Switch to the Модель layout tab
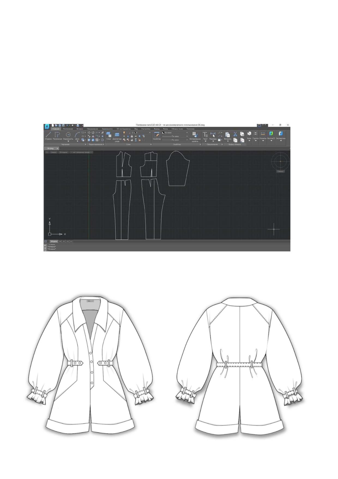 coord(54,241)
